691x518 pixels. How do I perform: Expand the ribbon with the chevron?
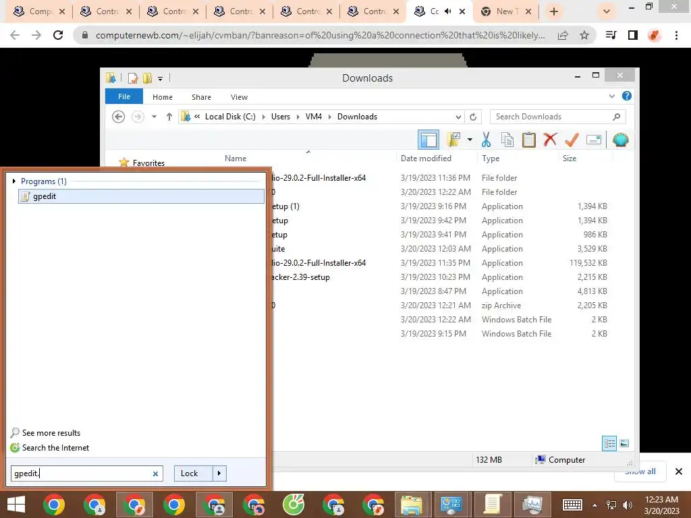click(611, 96)
